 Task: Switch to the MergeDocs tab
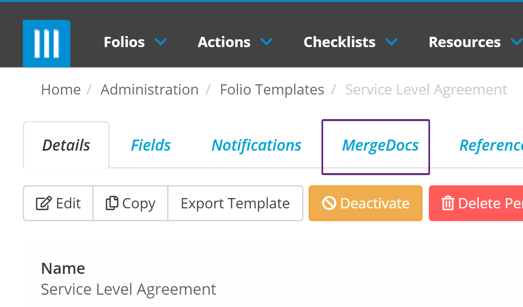(x=380, y=146)
